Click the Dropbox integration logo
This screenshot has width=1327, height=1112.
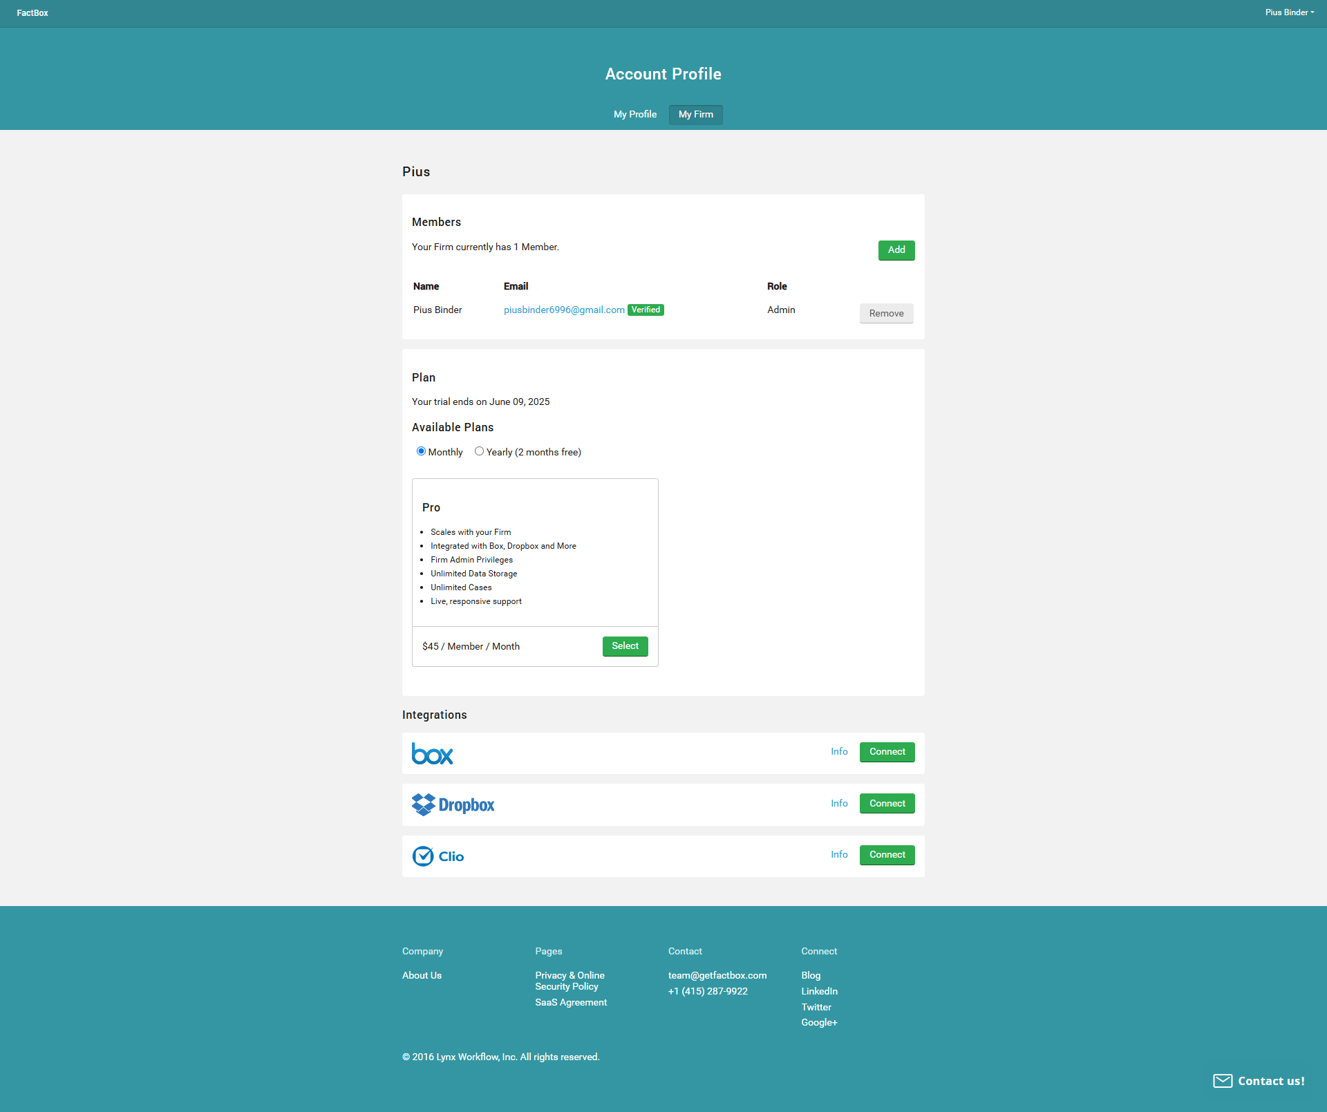pyautogui.click(x=453, y=804)
